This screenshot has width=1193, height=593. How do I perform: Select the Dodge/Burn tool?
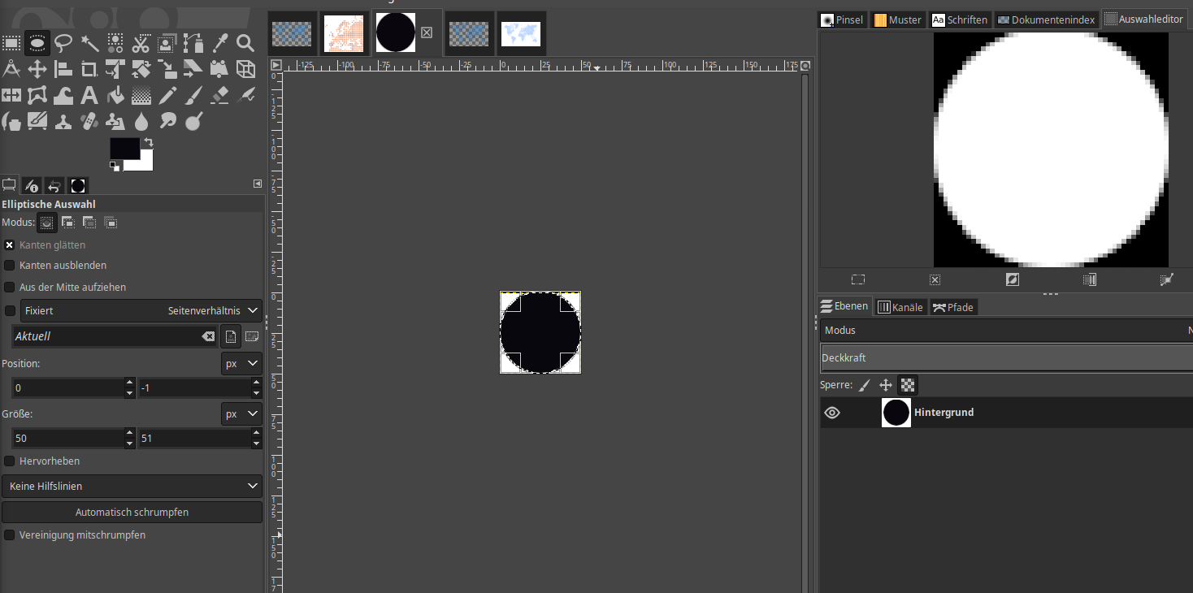point(193,121)
